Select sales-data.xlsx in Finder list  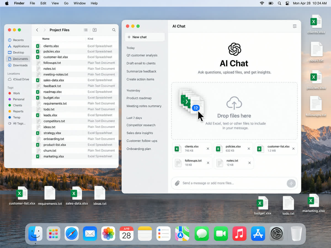75,80
